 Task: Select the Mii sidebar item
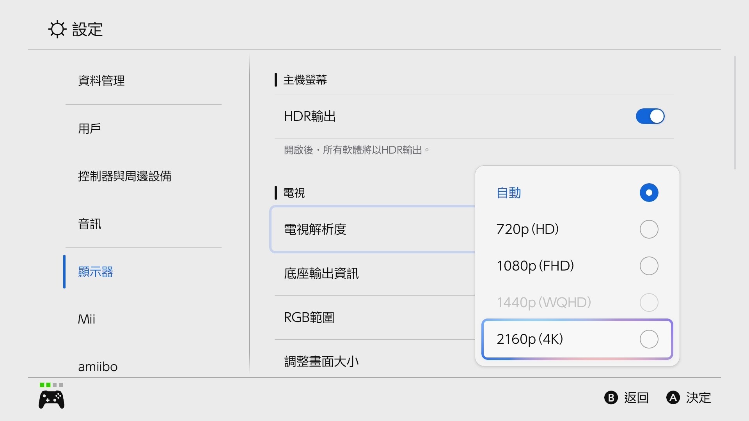pyautogui.click(x=87, y=319)
